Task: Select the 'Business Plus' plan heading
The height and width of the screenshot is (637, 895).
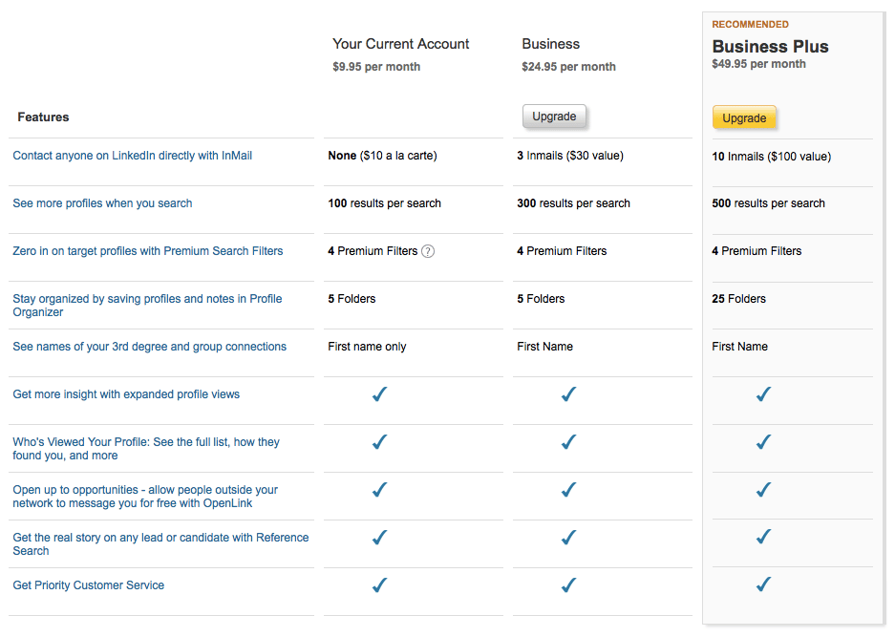Action: [770, 46]
